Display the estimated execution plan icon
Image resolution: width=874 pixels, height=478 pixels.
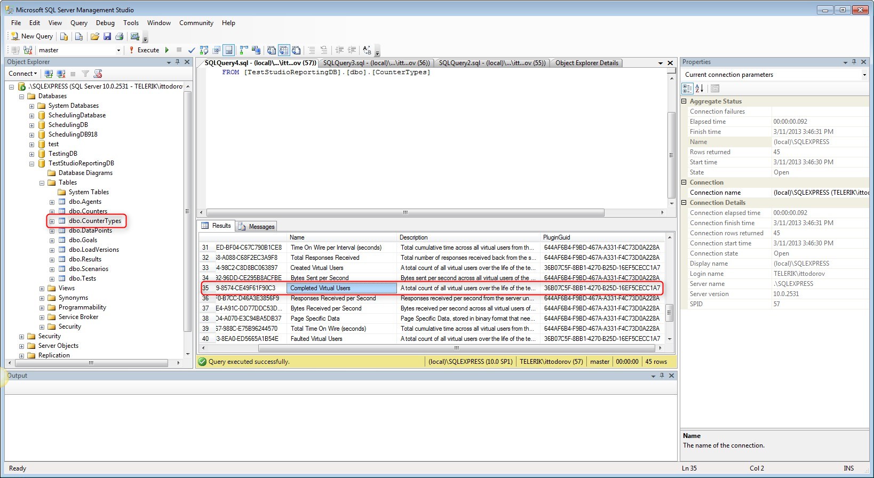204,50
